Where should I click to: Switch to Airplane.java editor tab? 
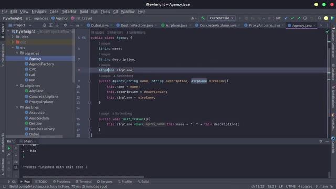point(176,25)
